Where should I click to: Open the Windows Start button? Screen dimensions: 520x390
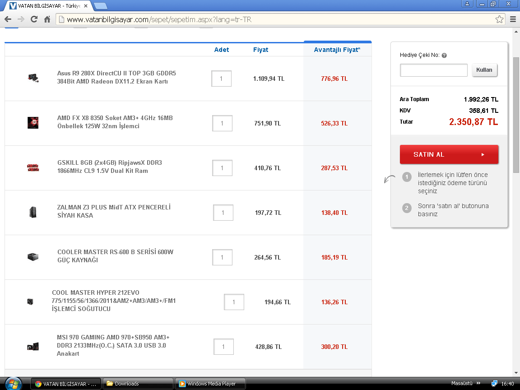tap(13, 384)
